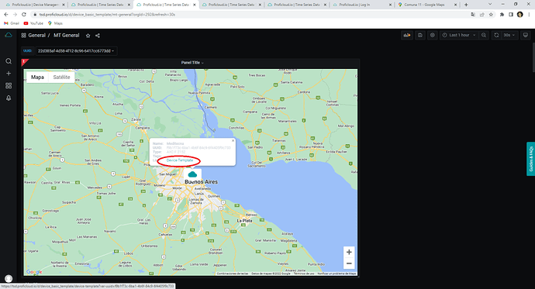The image size is (535, 289).
Task: Click the Add panel icon
Action: click(x=407, y=35)
